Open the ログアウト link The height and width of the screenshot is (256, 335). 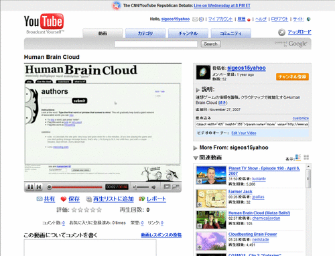[x=279, y=19]
